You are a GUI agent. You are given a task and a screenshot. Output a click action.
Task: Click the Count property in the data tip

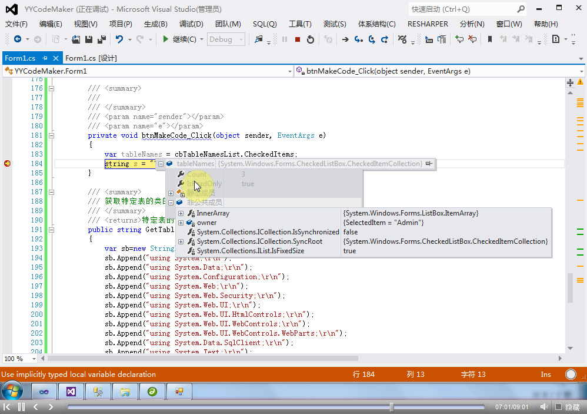(197, 174)
